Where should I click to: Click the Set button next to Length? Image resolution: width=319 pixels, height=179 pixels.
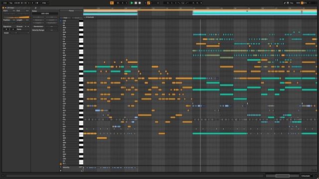coord(27,20)
